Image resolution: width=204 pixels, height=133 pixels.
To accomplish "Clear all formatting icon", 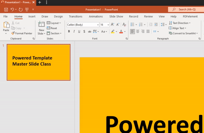I will (x=124, y=25).
